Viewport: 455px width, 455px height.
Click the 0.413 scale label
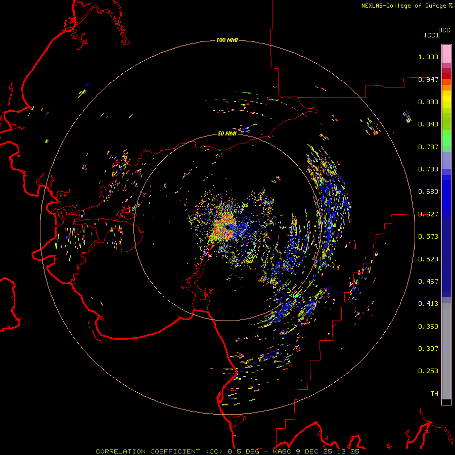(428, 304)
